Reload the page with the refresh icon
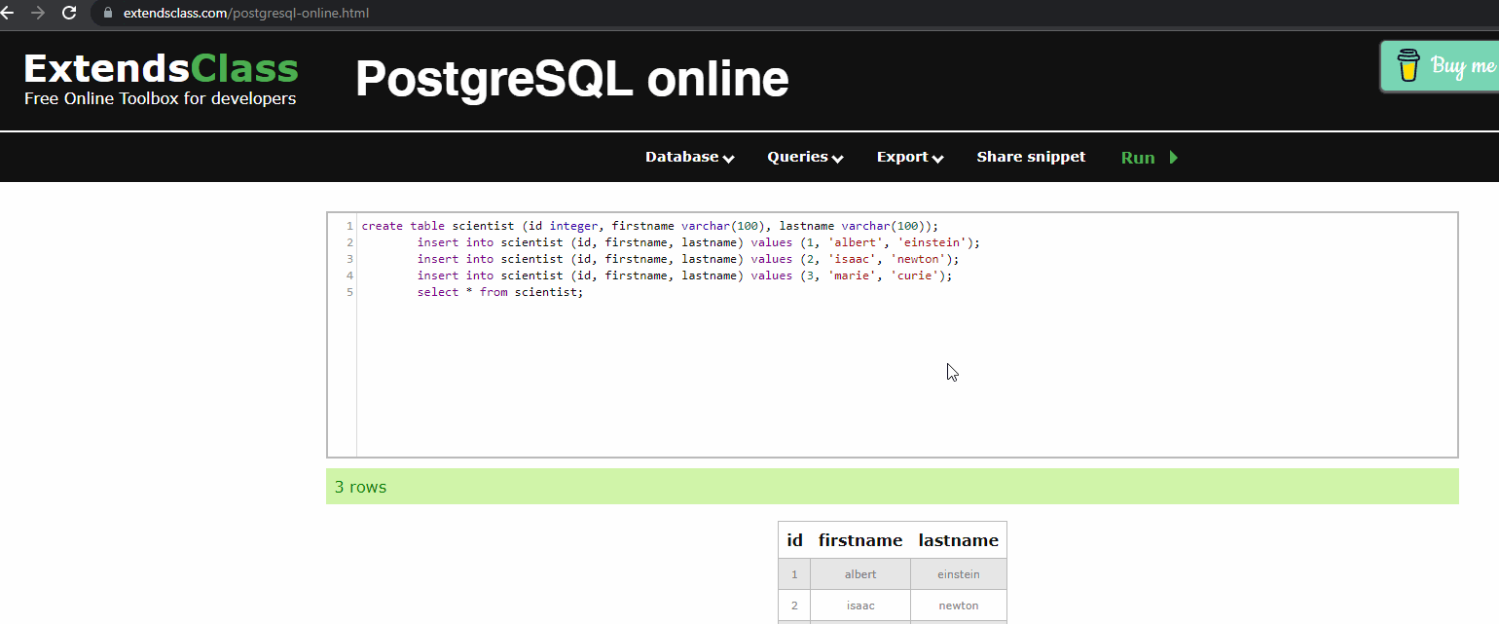1499x624 pixels. coord(69,13)
